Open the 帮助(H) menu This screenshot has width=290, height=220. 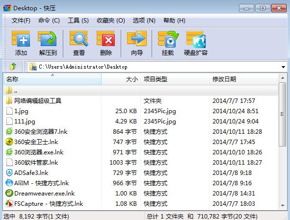coord(174,20)
